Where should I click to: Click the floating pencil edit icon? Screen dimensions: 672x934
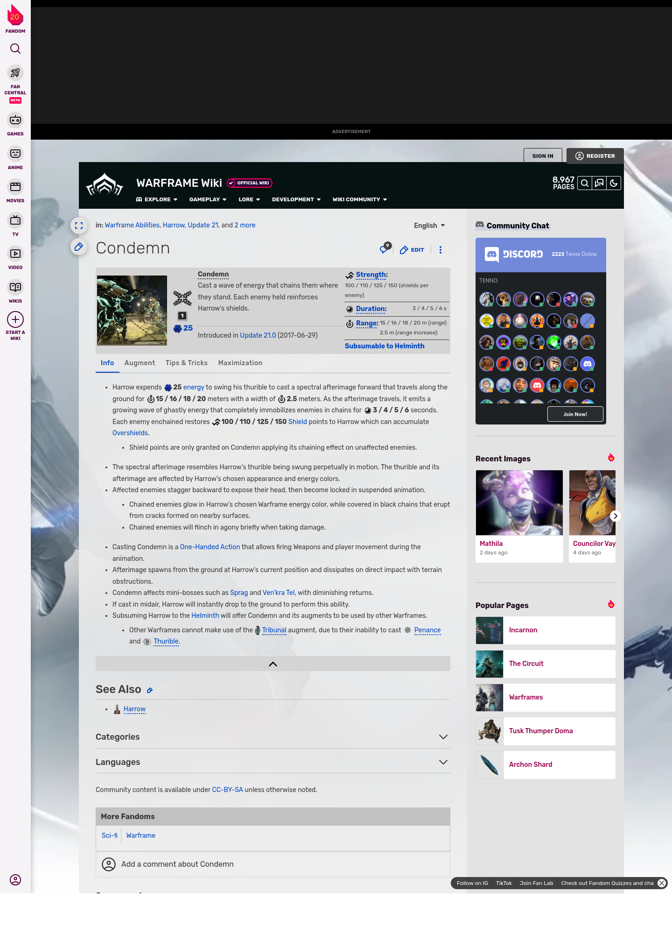coord(79,247)
